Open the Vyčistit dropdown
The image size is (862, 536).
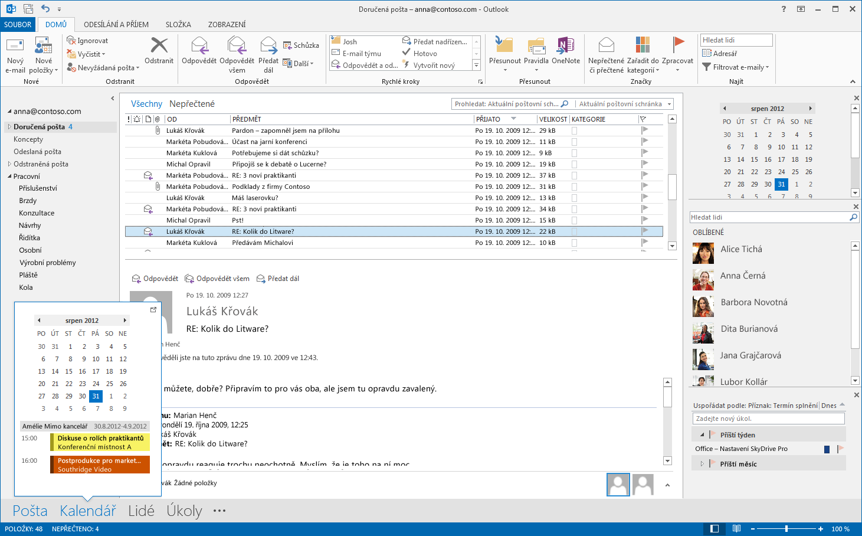pyautogui.click(x=86, y=54)
